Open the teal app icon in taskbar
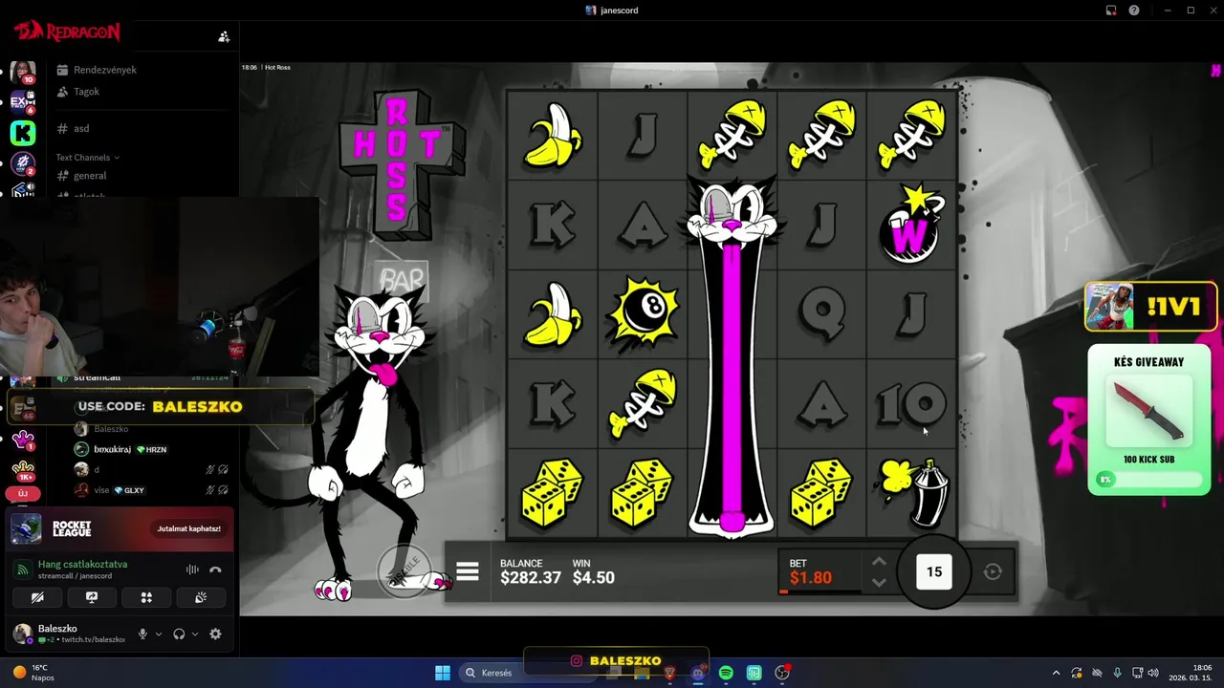 tap(754, 673)
